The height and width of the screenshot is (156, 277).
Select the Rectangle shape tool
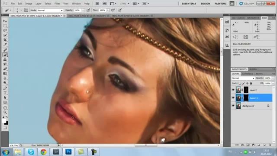[5, 102]
